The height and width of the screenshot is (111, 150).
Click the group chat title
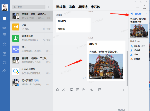(x=78, y=7)
